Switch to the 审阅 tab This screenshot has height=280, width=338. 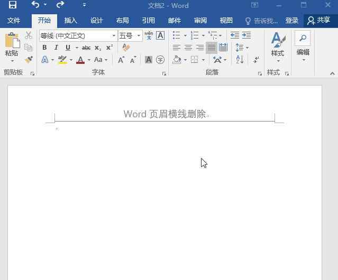pos(200,21)
